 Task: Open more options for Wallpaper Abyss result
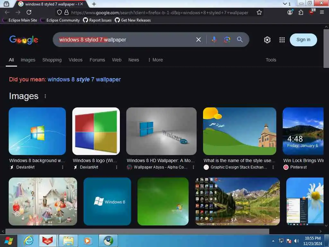click(x=193, y=167)
